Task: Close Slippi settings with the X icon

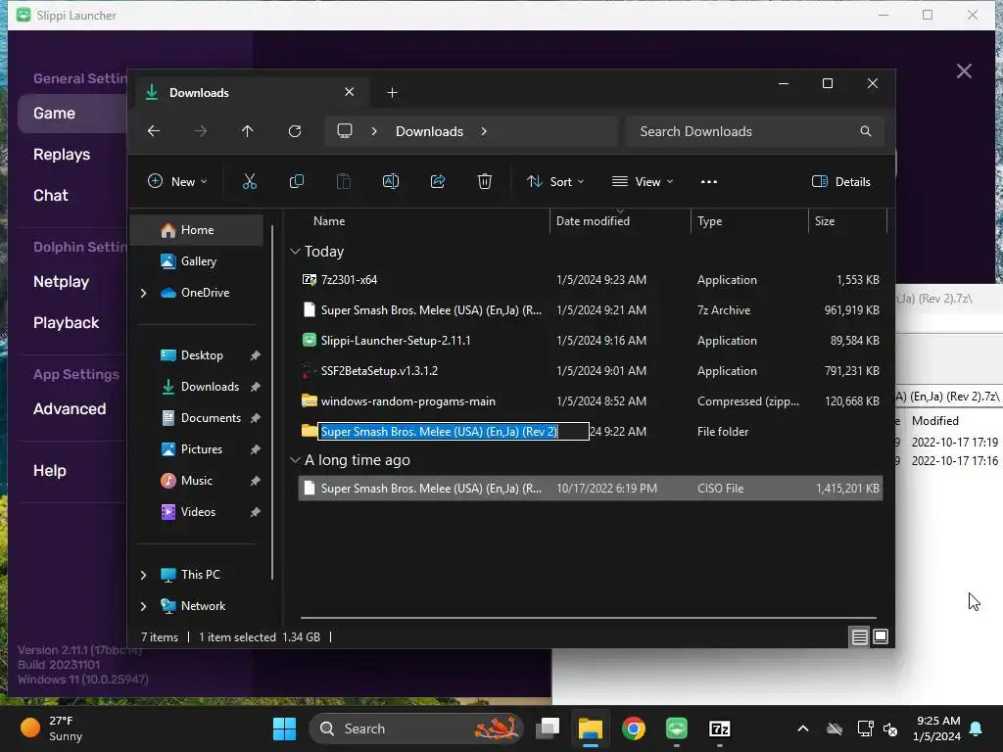Action: click(x=964, y=70)
